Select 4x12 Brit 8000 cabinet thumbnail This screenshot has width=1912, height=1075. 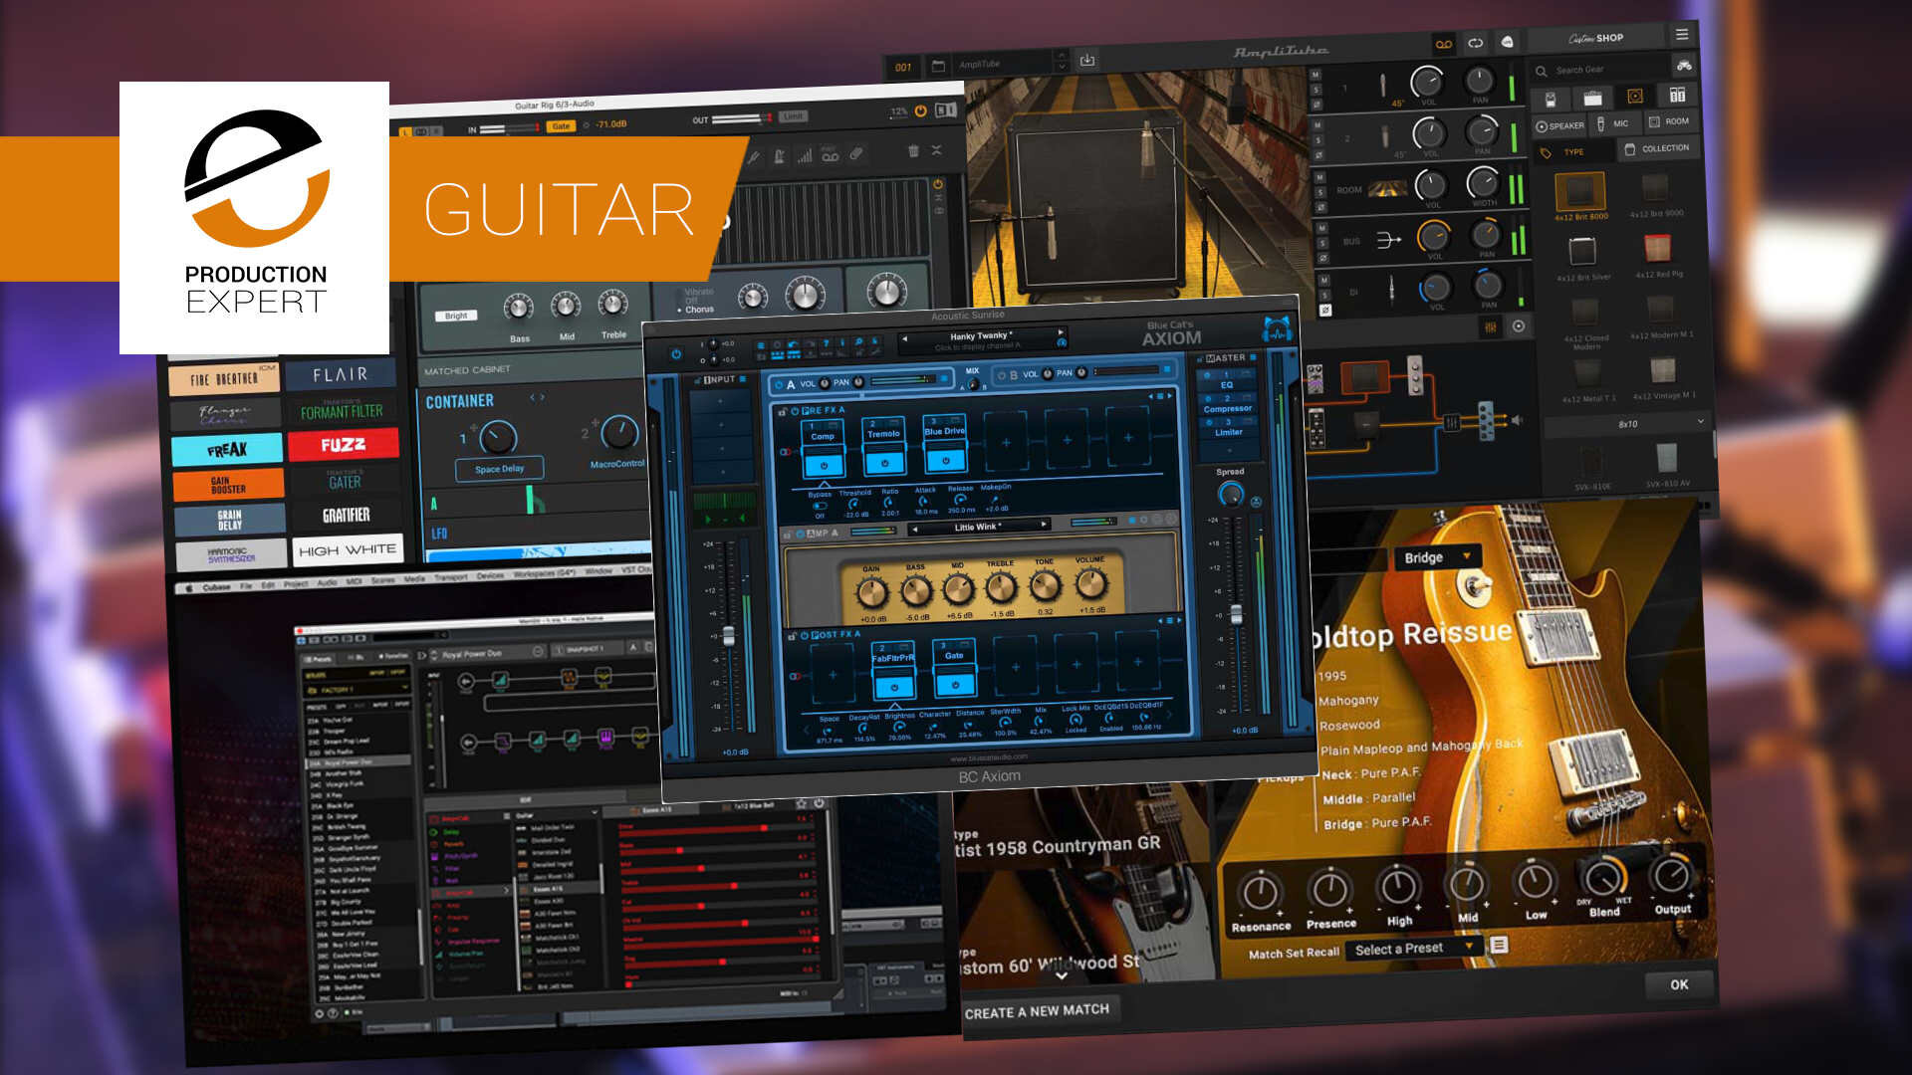(x=1580, y=190)
